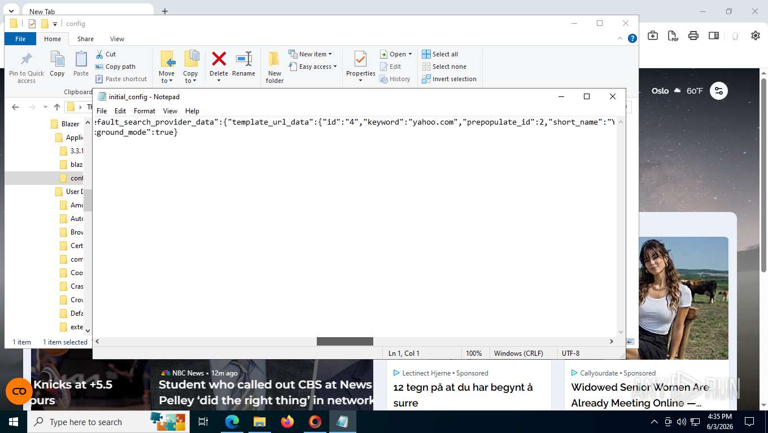Click the Rename icon
Viewport: 768px width, 433px height.
coord(243,59)
